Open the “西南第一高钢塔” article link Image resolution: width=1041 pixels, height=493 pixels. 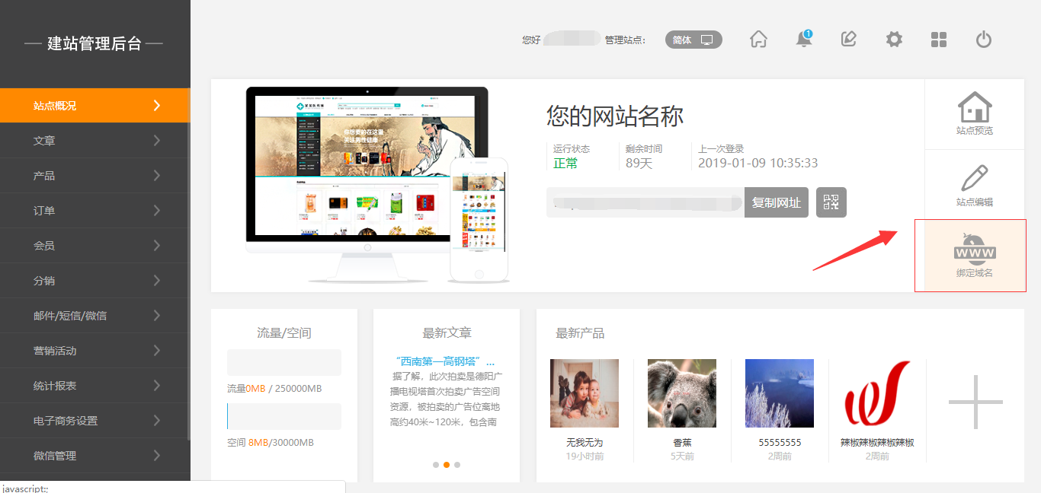click(446, 361)
